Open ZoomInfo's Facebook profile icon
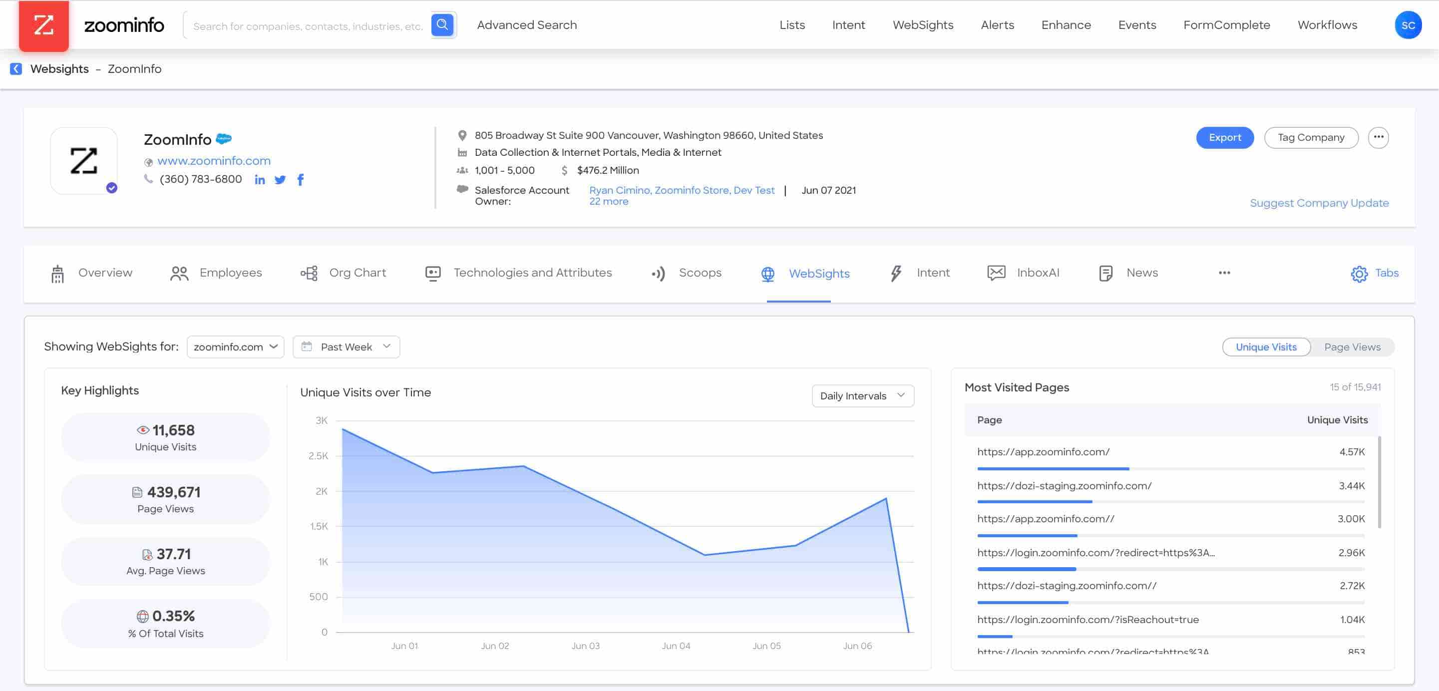The height and width of the screenshot is (691, 1439). [x=301, y=179]
